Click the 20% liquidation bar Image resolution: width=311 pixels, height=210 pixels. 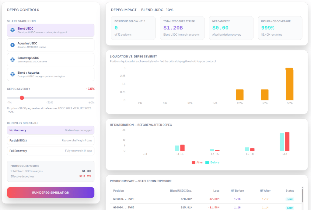tap(239, 95)
